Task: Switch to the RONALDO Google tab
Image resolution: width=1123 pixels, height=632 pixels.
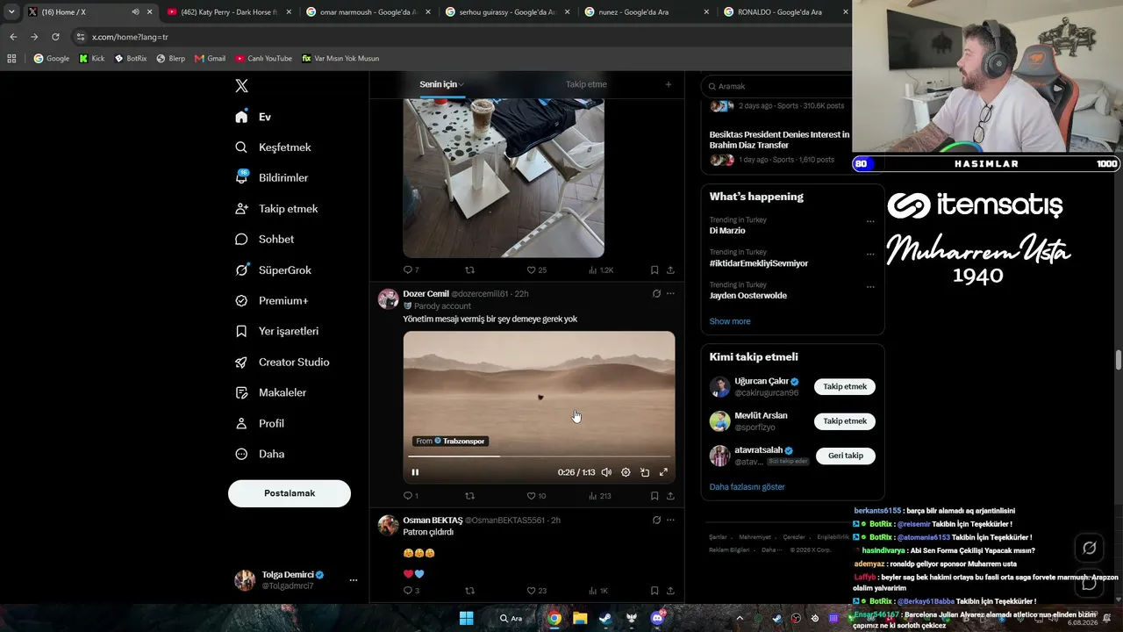Action: click(786, 12)
